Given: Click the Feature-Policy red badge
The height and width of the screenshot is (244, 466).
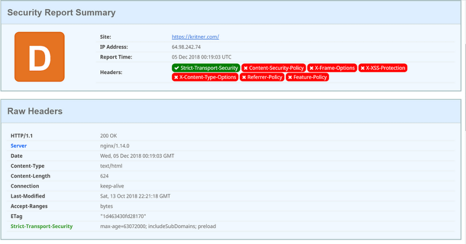Looking at the screenshot, I should point(307,77).
